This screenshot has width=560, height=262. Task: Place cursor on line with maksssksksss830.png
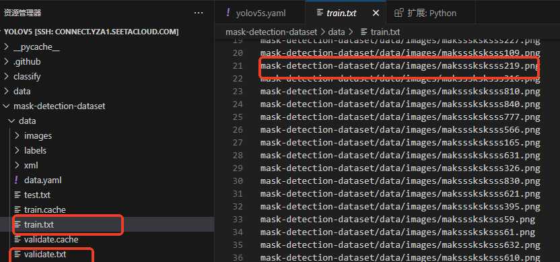point(400,181)
